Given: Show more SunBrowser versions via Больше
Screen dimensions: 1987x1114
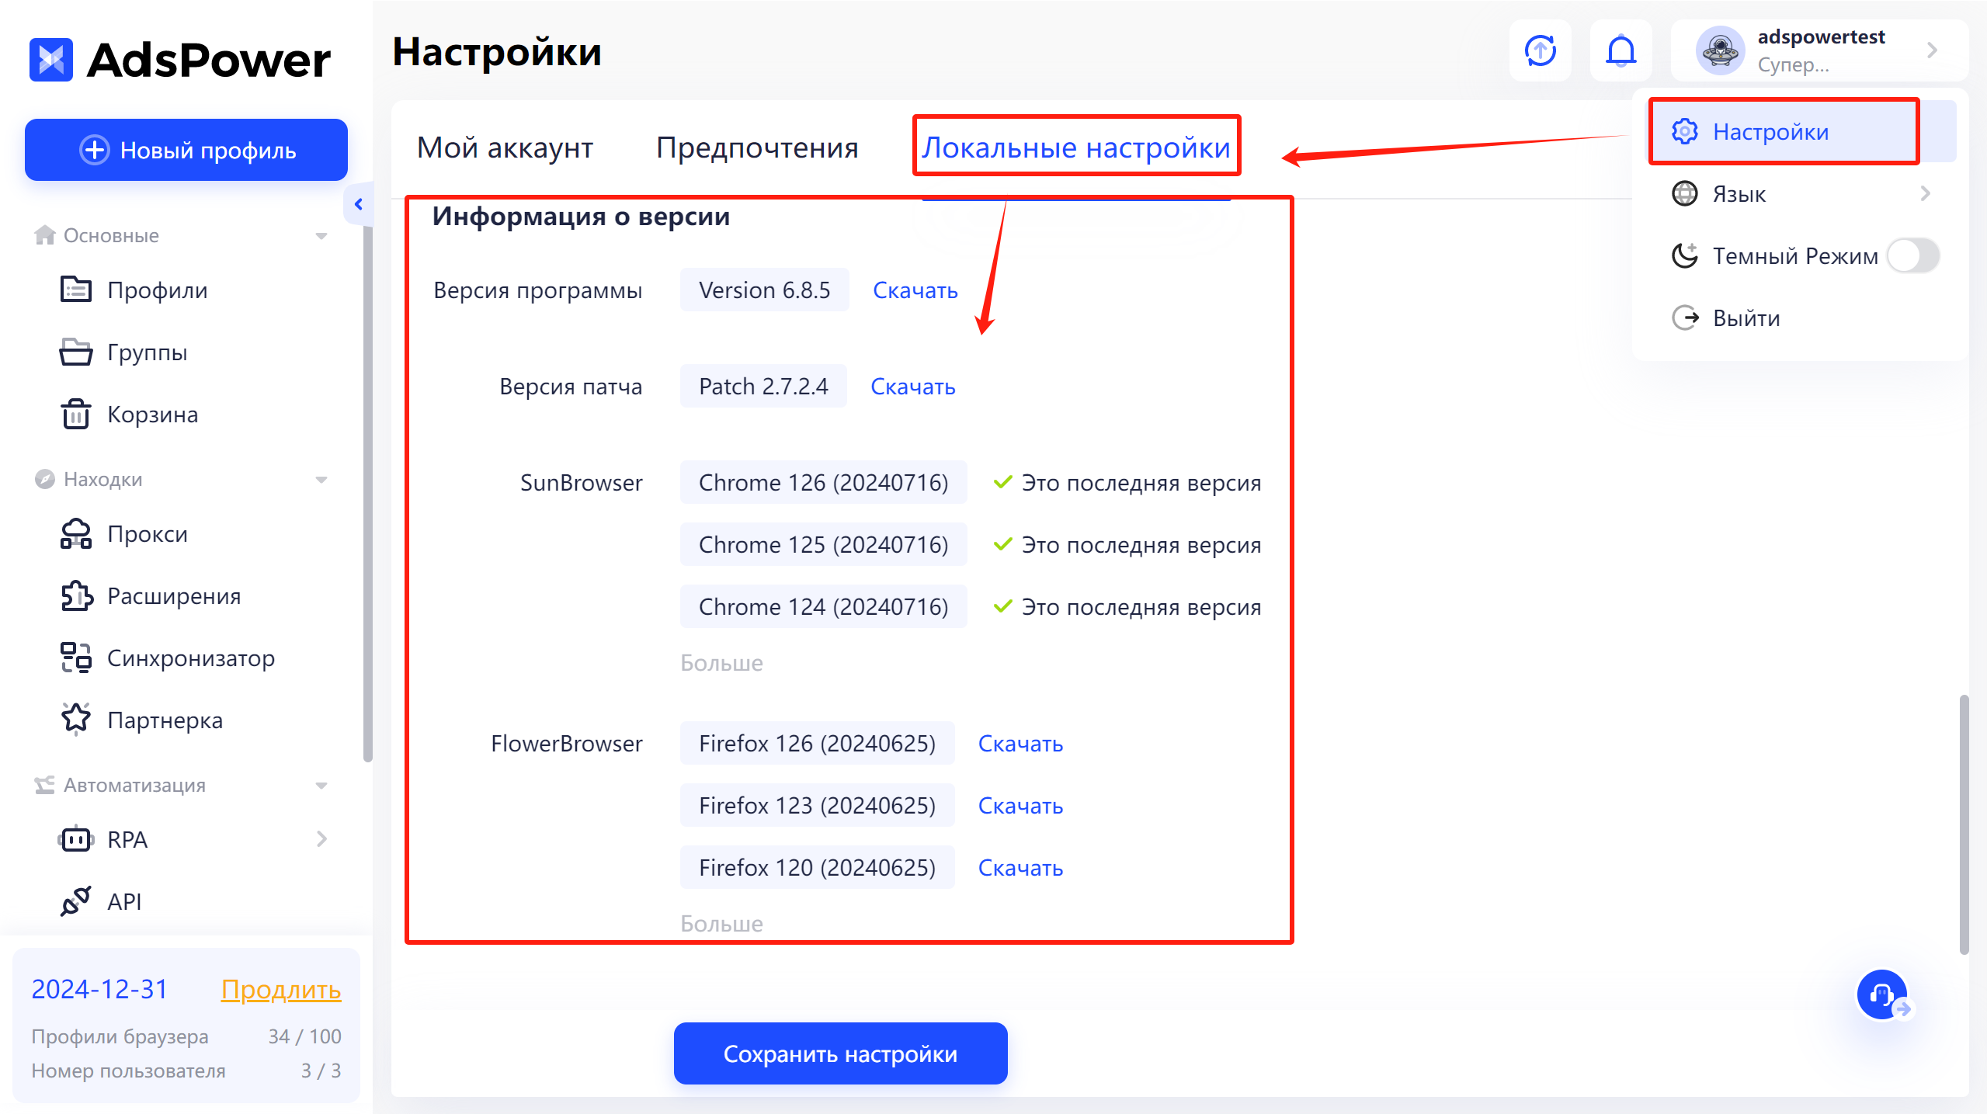Looking at the screenshot, I should coord(721,663).
